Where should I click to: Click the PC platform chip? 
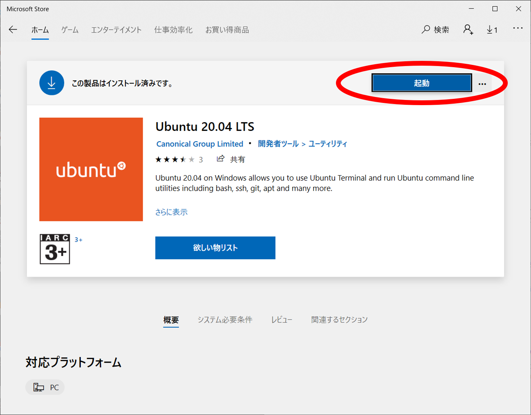point(45,387)
